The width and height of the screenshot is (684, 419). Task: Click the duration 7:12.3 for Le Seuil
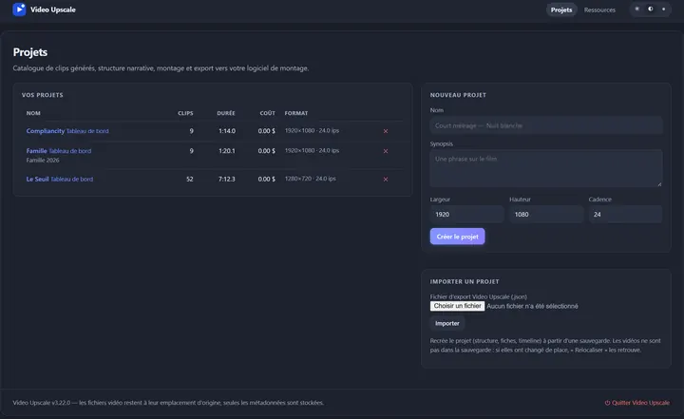(227, 179)
